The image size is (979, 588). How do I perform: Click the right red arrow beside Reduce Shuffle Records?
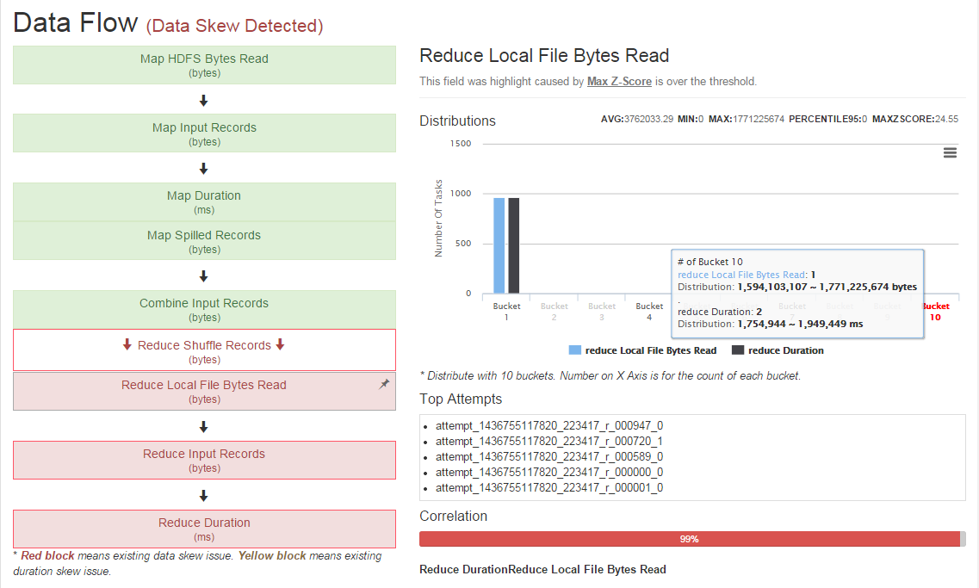point(280,345)
